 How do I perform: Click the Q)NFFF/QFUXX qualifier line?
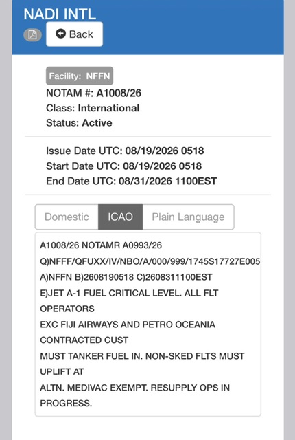(150, 261)
